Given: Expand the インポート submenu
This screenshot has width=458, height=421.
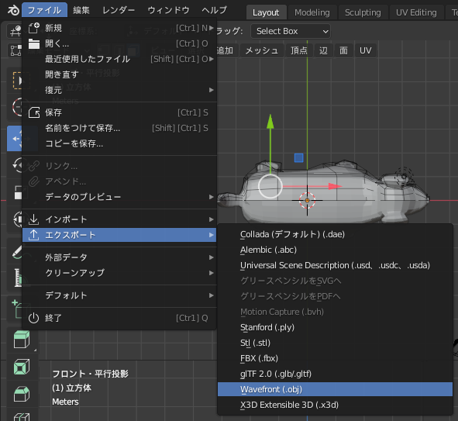Looking at the screenshot, I should (119, 219).
